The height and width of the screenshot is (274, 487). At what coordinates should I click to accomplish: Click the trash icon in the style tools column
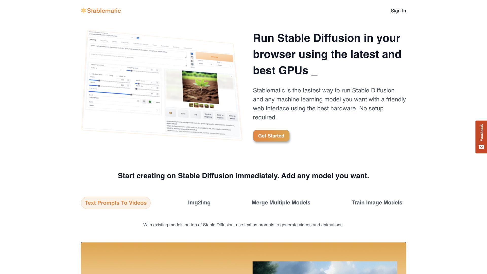tap(192, 64)
